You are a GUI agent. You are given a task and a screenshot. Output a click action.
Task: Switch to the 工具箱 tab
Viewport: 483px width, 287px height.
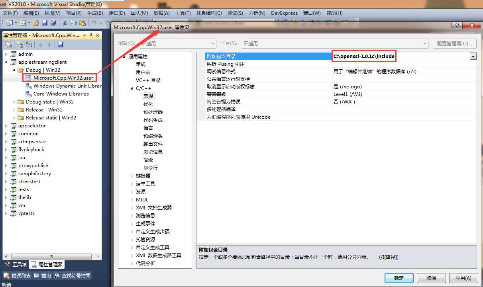pyautogui.click(x=16, y=264)
